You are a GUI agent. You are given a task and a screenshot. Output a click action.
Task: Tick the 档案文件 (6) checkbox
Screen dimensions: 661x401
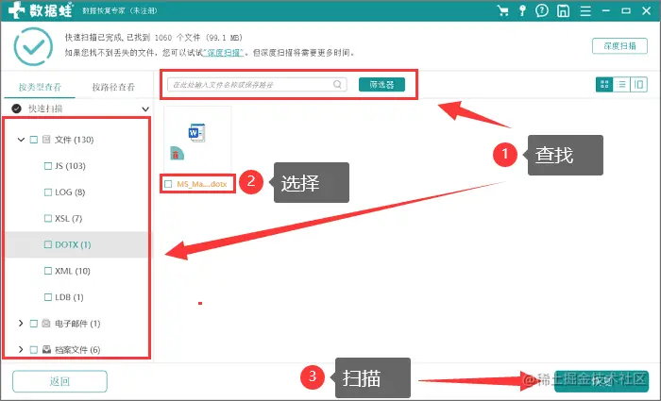[x=34, y=350]
